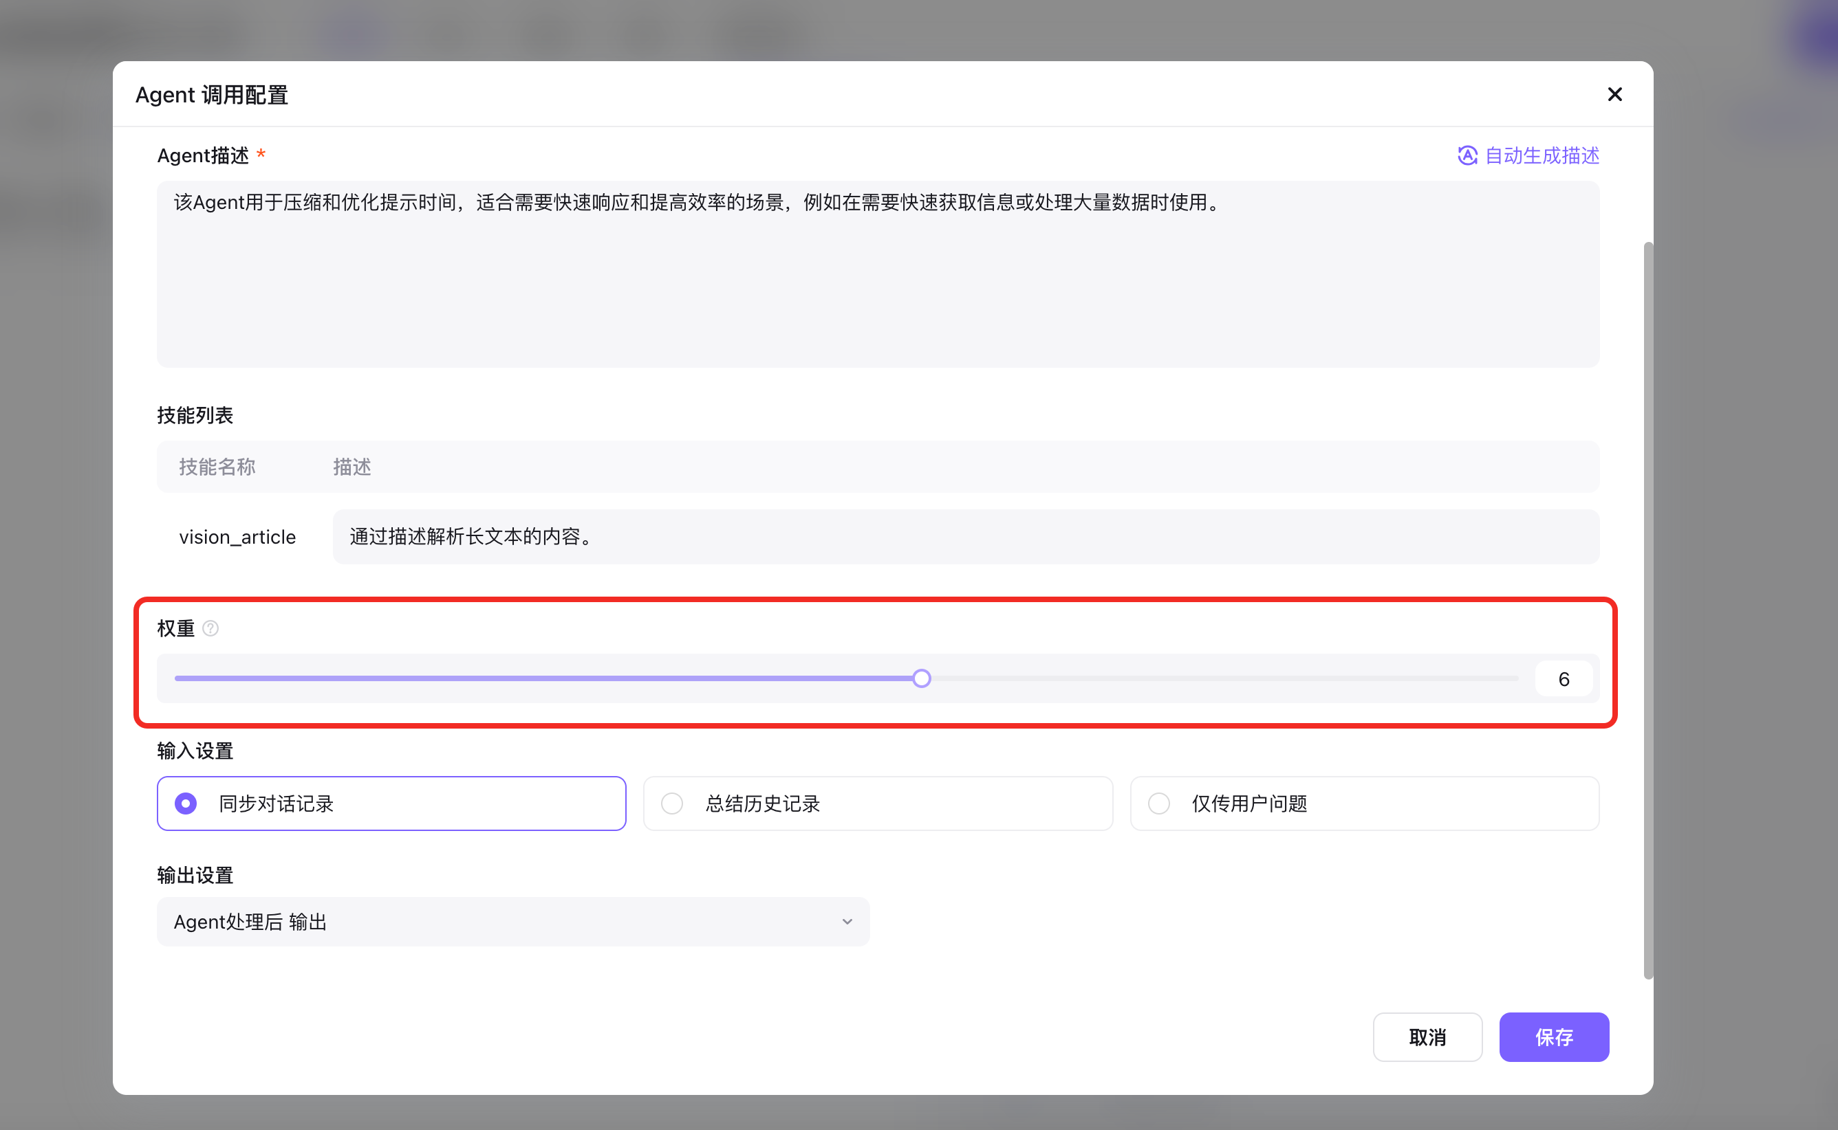Screen dimensions: 1838x1130
Task: Click inside the Agent描述 text area
Action: [878, 274]
